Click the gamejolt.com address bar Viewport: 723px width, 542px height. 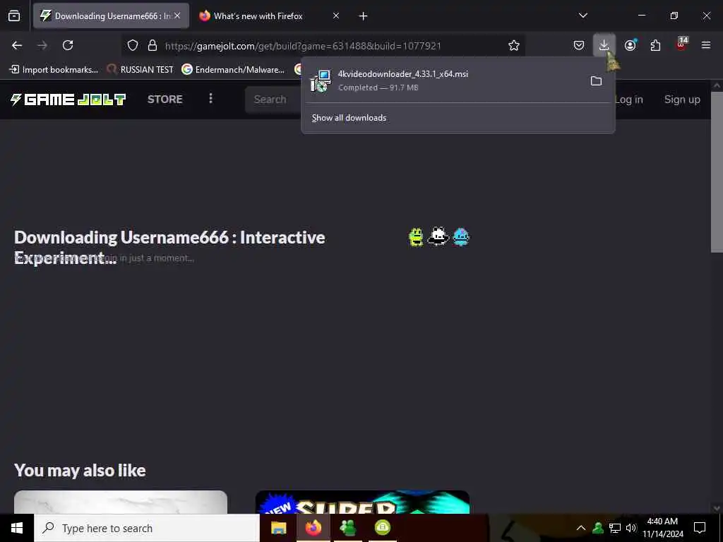[x=323, y=46]
